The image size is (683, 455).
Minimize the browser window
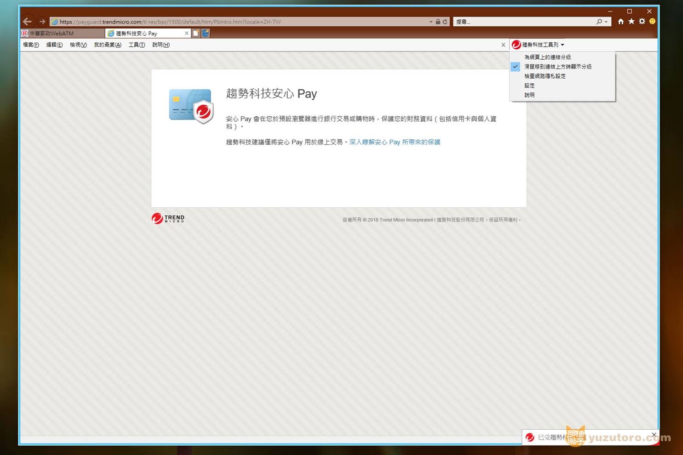coord(610,11)
